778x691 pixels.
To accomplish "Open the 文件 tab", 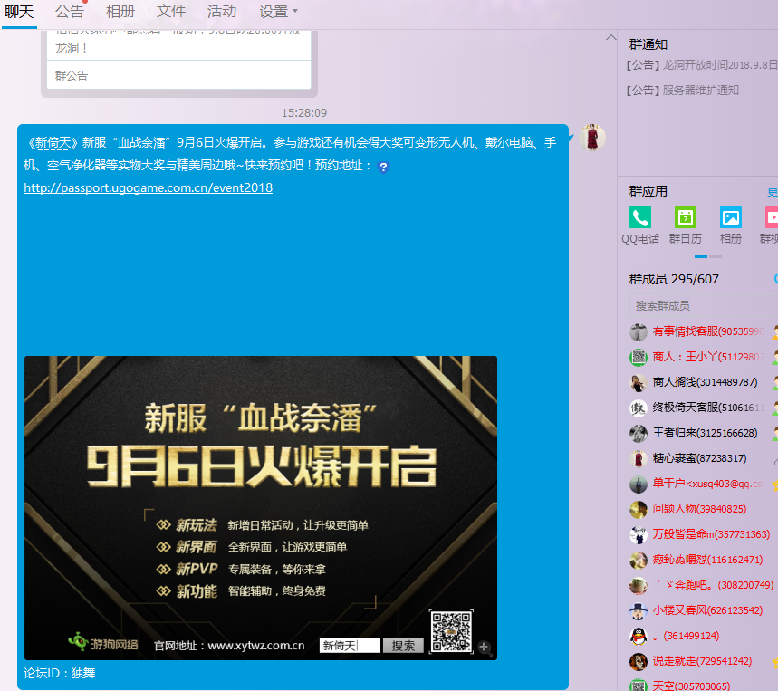I will [170, 12].
